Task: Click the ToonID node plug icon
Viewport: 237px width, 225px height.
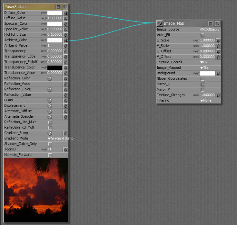Action: (65, 150)
